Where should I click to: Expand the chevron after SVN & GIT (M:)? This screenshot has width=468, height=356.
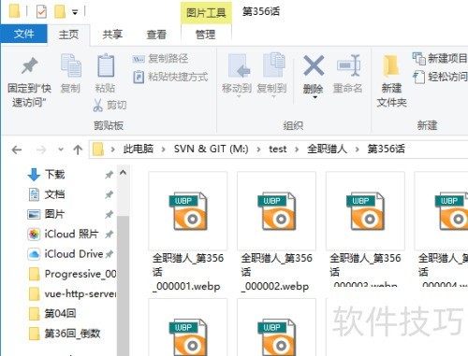click(258, 150)
